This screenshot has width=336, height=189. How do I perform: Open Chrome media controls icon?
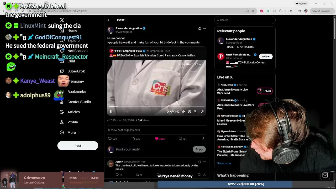tap(300, 11)
